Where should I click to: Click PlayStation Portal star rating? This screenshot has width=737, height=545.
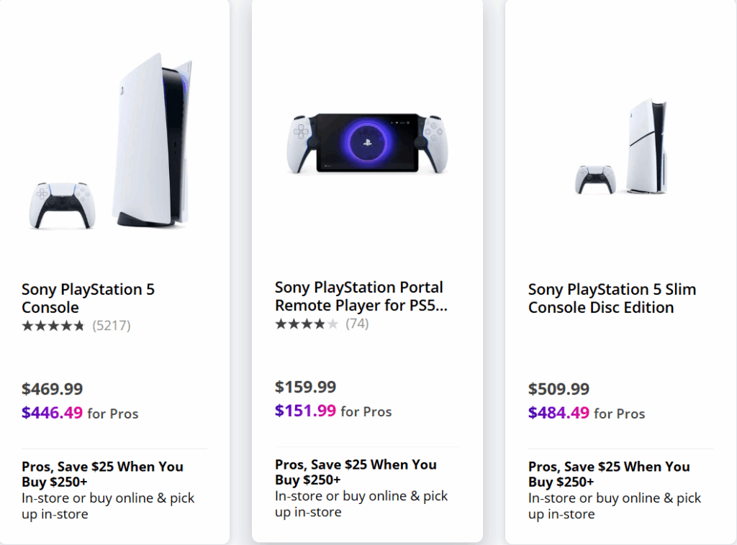coord(307,324)
